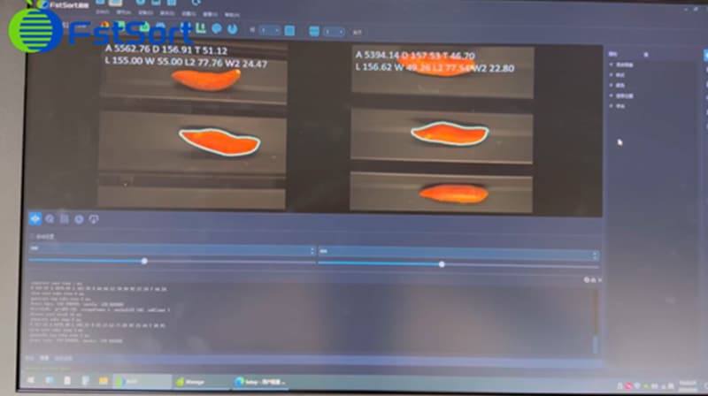Click the Windows Start button on taskbar
Viewport: 708px width, 396px height.
(x=30, y=381)
